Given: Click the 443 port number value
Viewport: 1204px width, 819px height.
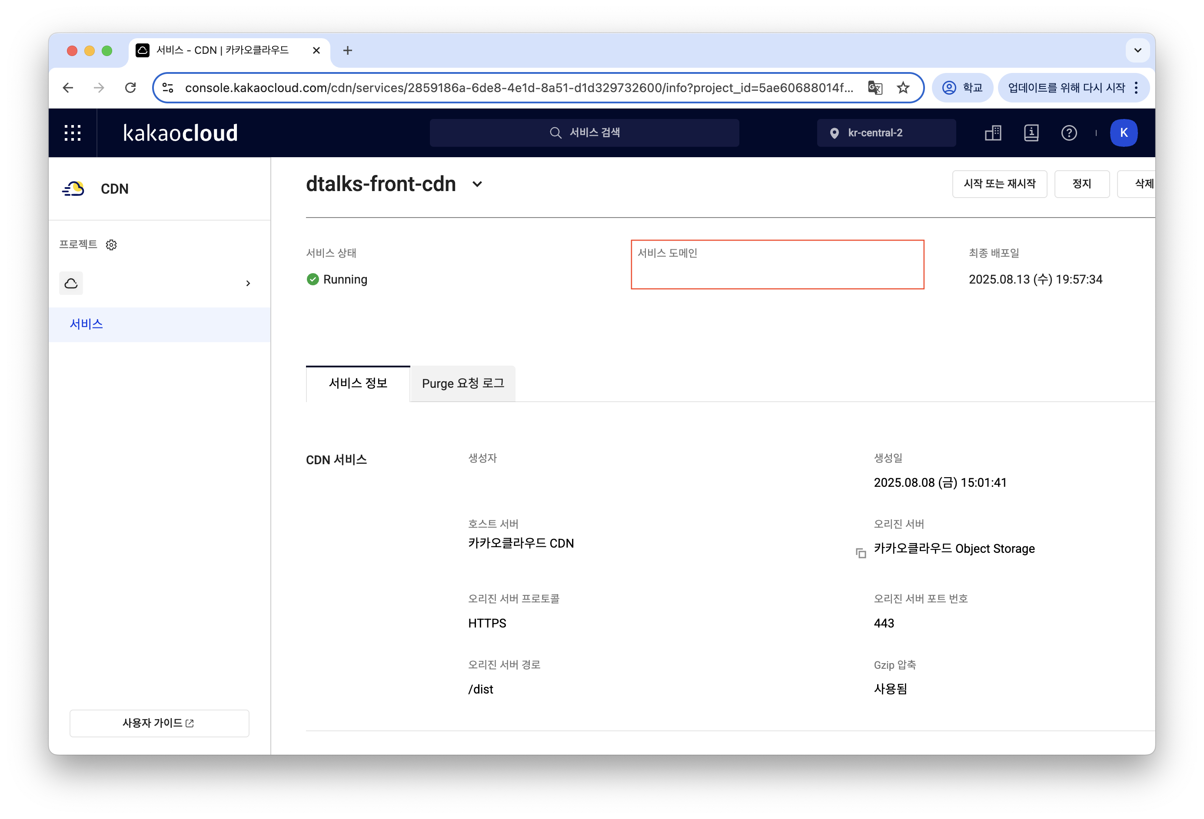Looking at the screenshot, I should pos(884,623).
